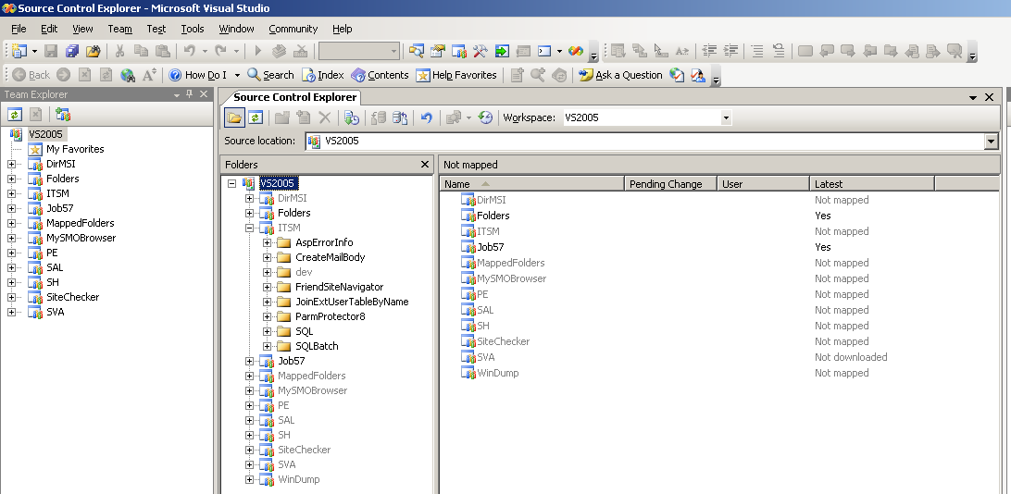Open the View menu
This screenshot has width=1011, height=494.
click(82, 29)
